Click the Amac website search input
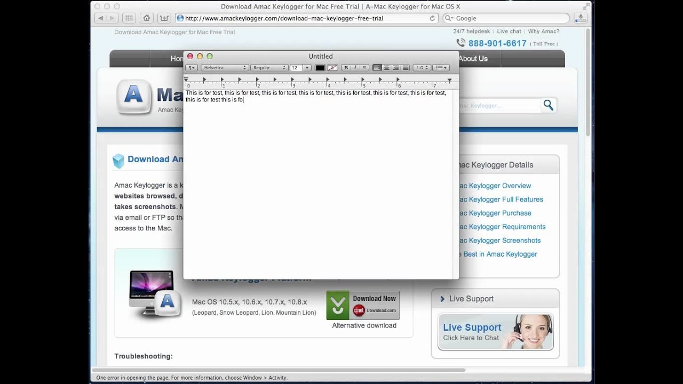This screenshot has height=384, width=683. (499, 106)
